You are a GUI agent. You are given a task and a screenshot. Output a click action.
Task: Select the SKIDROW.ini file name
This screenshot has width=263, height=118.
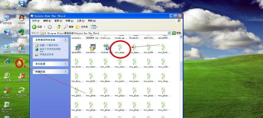pos(92,38)
